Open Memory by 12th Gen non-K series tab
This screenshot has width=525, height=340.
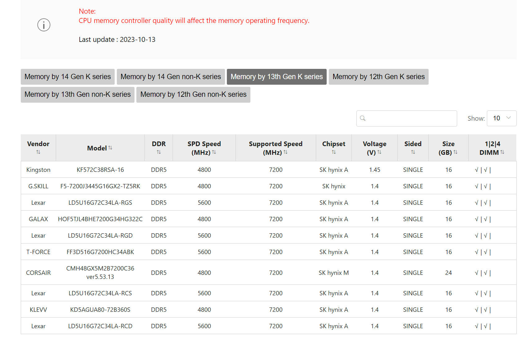[x=193, y=94]
